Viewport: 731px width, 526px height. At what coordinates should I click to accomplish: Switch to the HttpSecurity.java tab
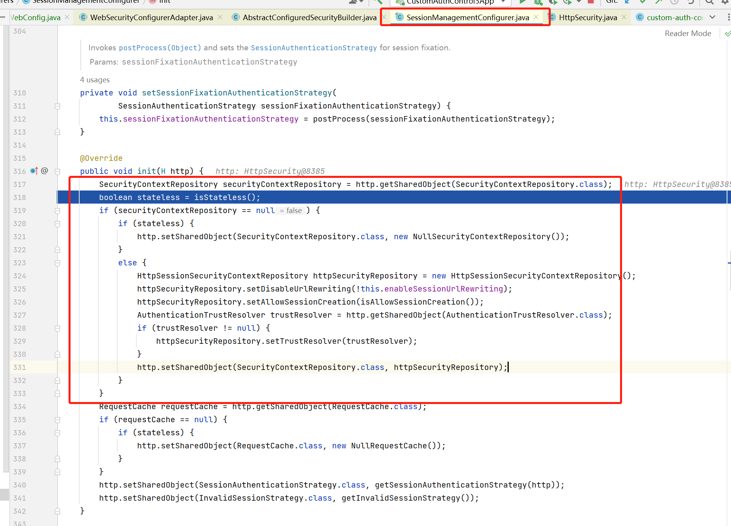coord(588,17)
